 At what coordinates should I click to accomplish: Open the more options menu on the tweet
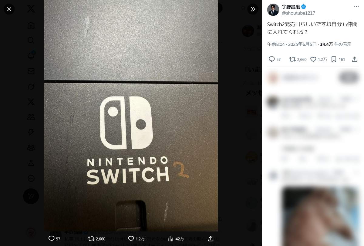pos(356,7)
